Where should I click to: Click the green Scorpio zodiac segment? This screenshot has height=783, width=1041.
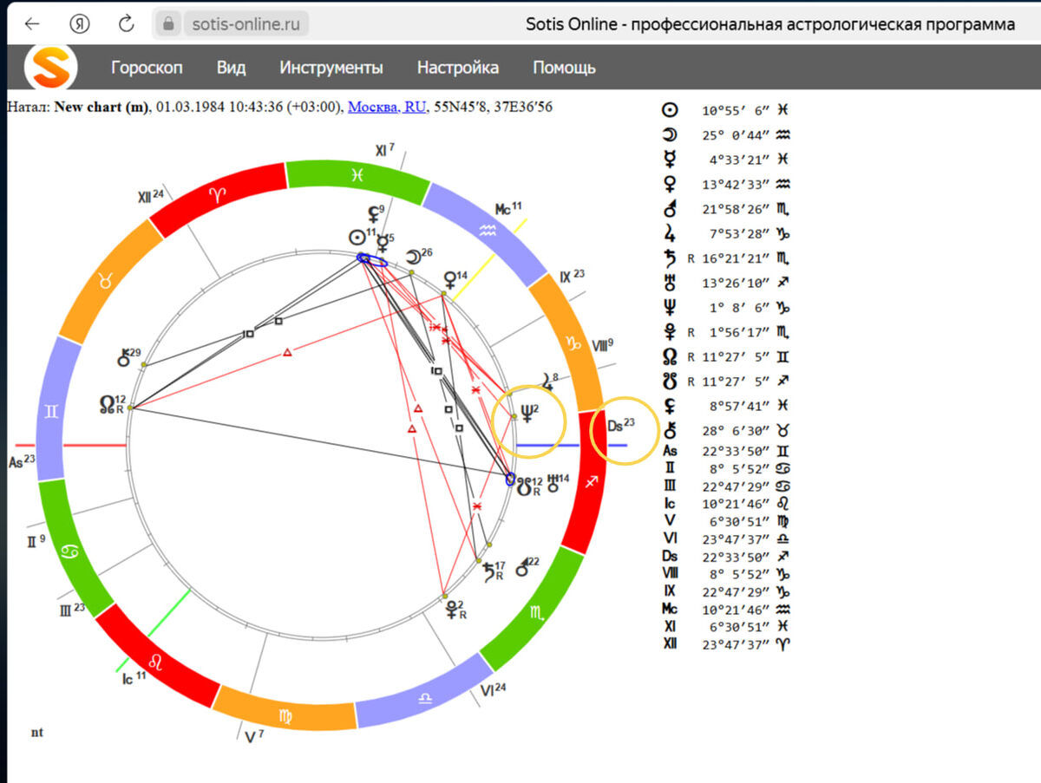(x=538, y=613)
